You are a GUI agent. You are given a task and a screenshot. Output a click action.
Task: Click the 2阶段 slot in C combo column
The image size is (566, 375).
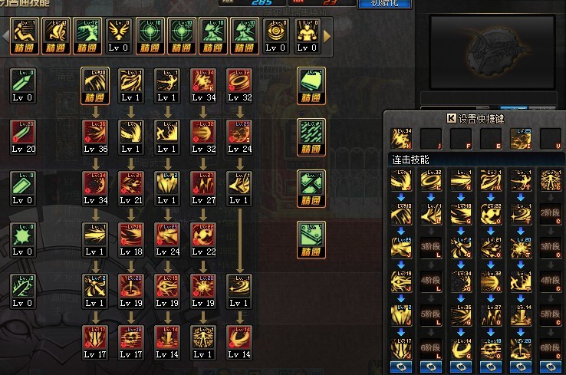pyautogui.click(x=551, y=213)
